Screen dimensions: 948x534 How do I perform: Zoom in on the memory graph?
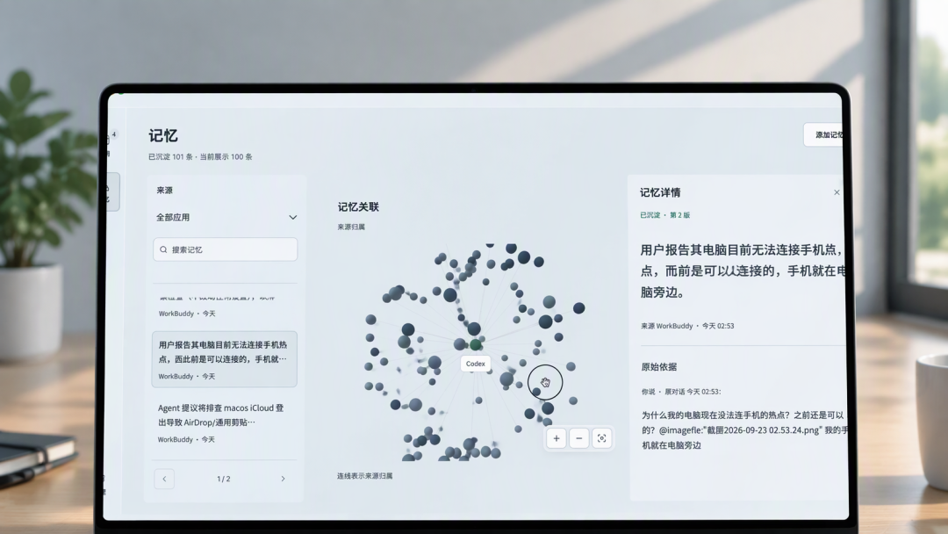[x=557, y=438]
